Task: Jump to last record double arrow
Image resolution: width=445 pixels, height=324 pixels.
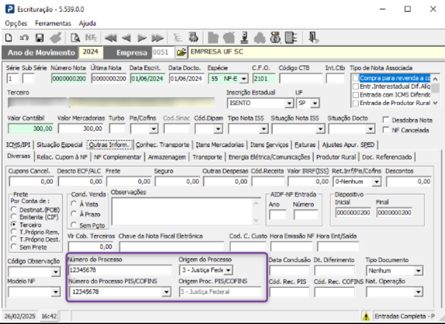Action: [156, 37]
